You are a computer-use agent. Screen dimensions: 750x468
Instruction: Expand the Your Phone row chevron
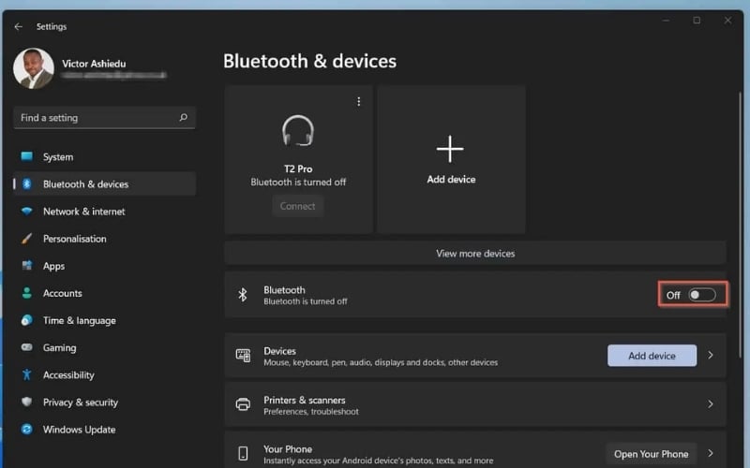(x=711, y=454)
